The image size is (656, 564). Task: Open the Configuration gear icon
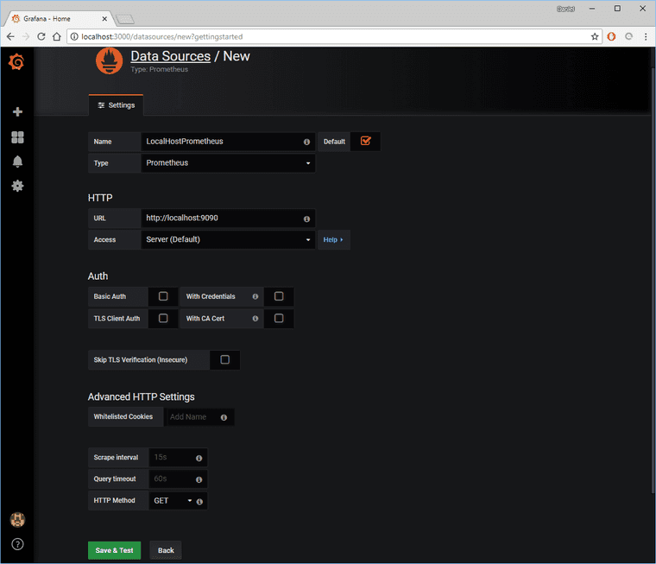pyautogui.click(x=17, y=186)
